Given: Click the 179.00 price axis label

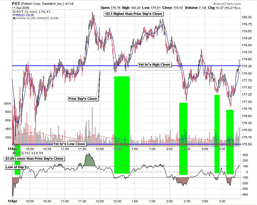Looking at the screenshot, I should click(247, 45).
